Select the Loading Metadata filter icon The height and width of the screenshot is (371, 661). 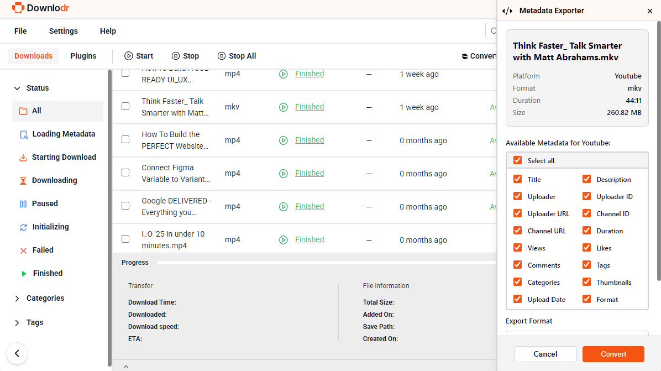pos(23,134)
